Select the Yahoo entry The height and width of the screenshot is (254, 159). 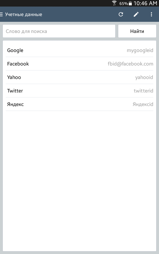point(79,77)
